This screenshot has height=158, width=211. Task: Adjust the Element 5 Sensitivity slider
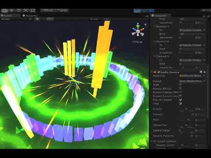pyautogui.click(x=186, y=68)
